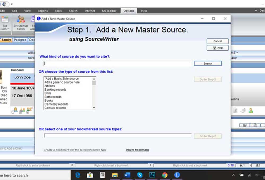Switch to Microsoft Word on the taskbar
Screen dimensions: 265x180
tap(127, 175)
